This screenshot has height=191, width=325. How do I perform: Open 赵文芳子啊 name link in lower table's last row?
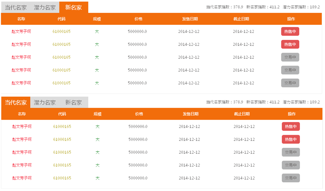[22, 178]
